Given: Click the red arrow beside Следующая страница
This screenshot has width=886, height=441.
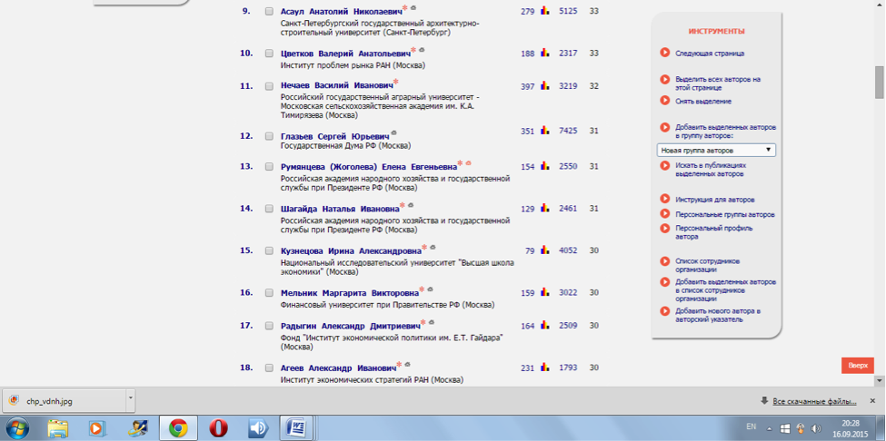Looking at the screenshot, I should pos(665,54).
